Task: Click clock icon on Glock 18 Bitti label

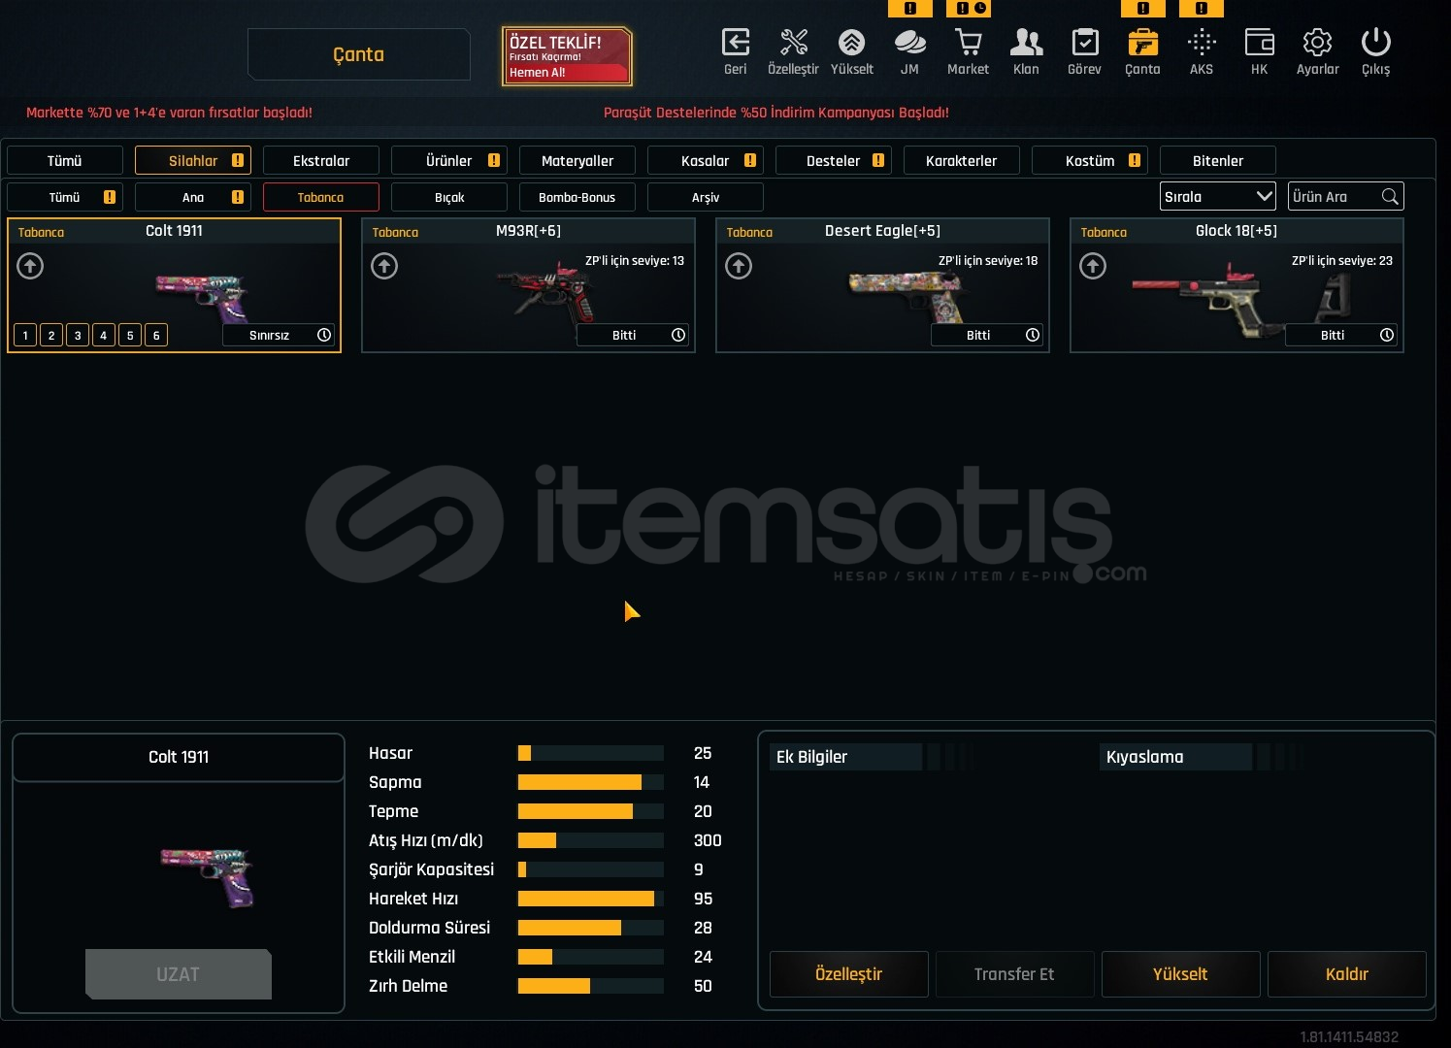Action: [x=1387, y=335]
